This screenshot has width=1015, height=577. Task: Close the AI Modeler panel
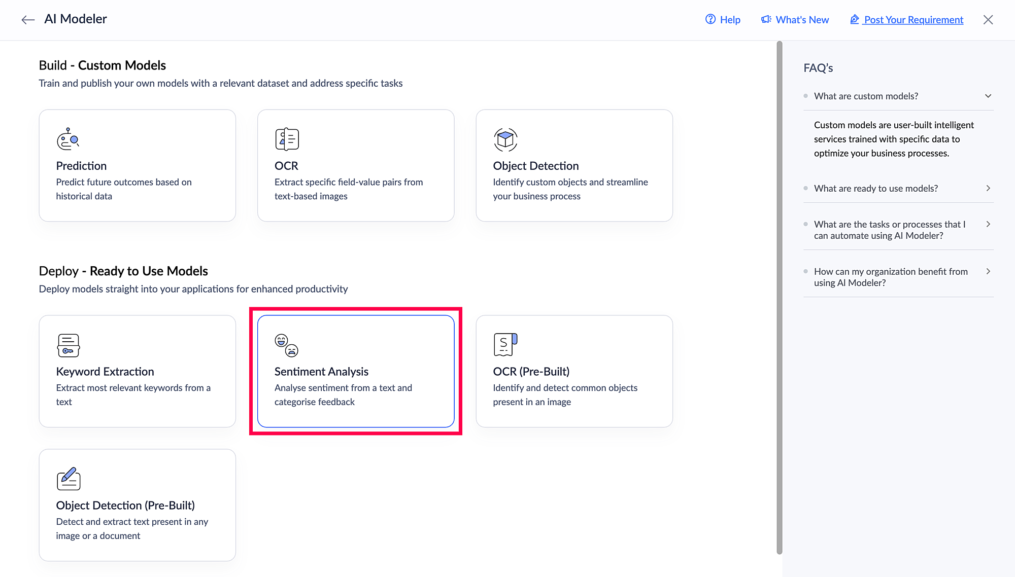(x=988, y=20)
